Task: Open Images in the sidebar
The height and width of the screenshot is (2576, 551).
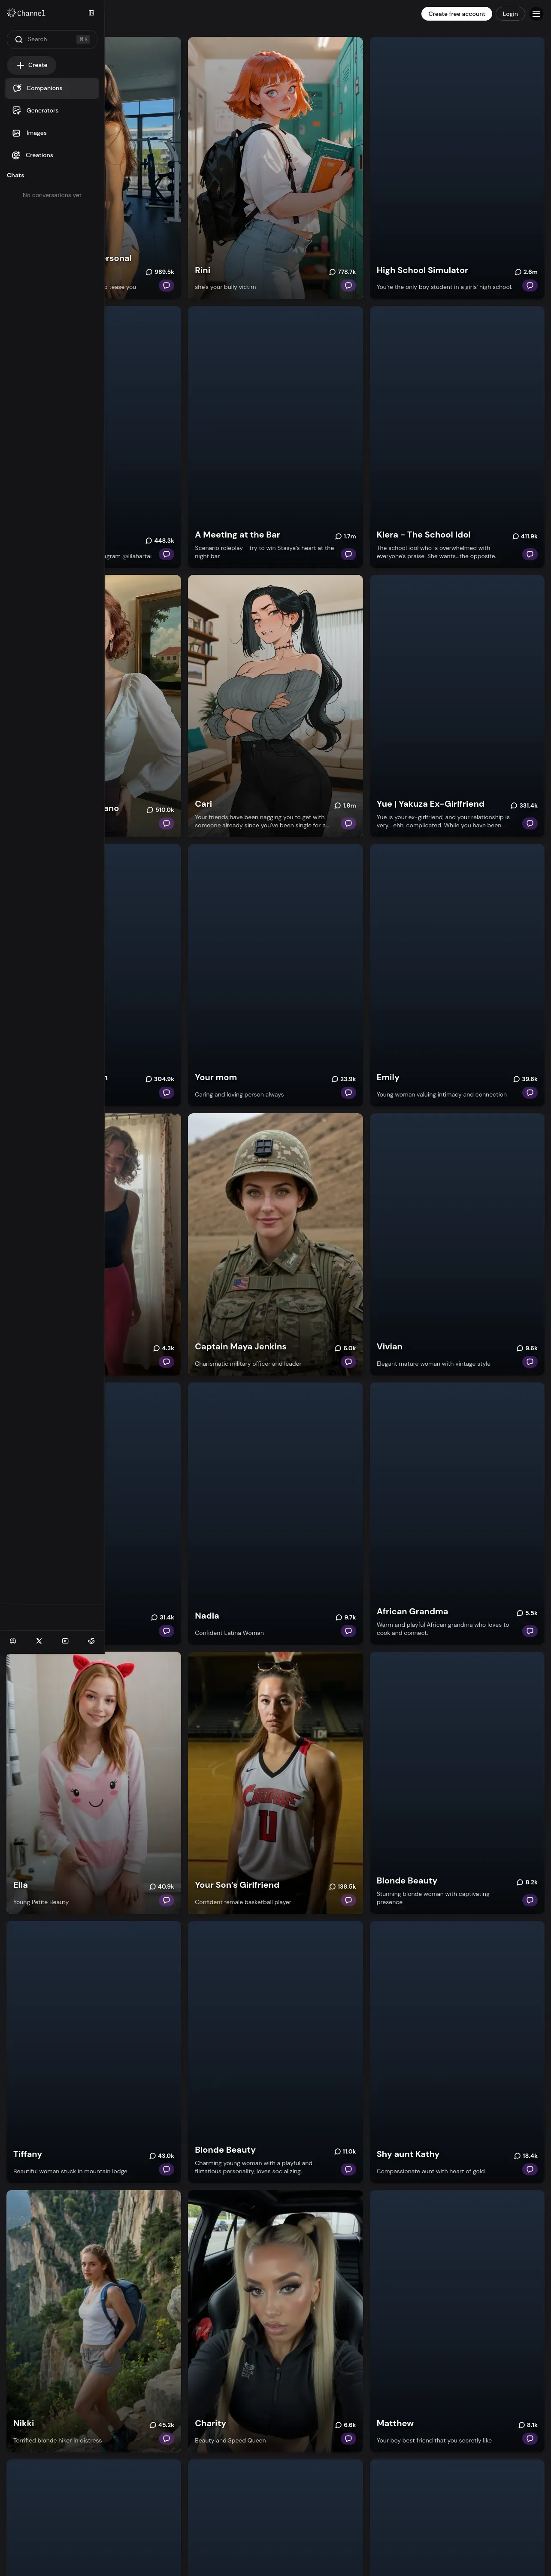Action: [51, 133]
